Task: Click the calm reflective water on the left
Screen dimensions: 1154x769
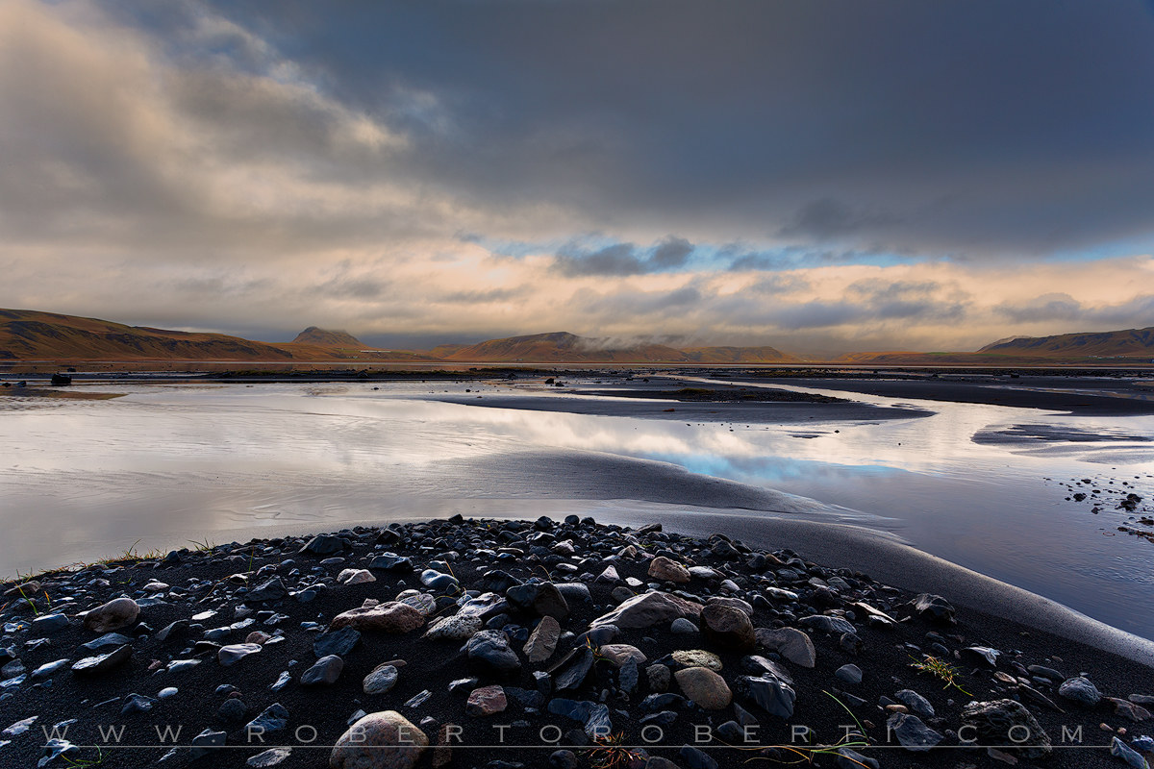Action: coord(192,461)
